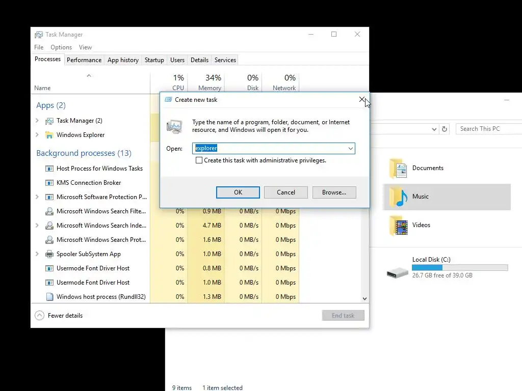The image size is (522, 391).
Task: Expand Microsoft Software Protection row
Action: pyautogui.click(x=37, y=197)
